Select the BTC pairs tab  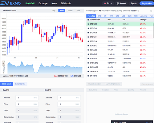99,16
